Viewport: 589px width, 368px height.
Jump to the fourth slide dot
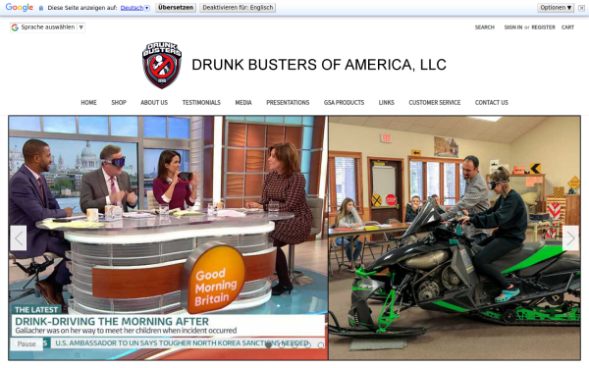[x=307, y=345]
